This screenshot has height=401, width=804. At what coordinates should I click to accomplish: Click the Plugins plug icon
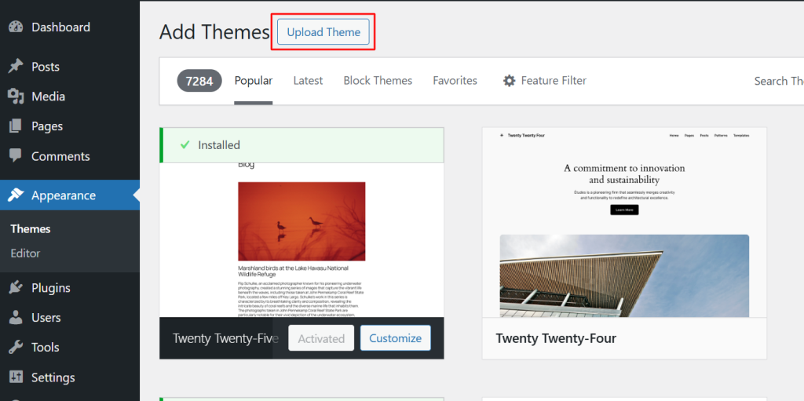click(16, 288)
